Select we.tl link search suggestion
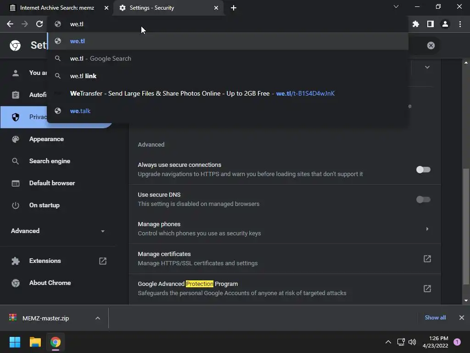The image size is (470, 353). [x=228, y=76]
